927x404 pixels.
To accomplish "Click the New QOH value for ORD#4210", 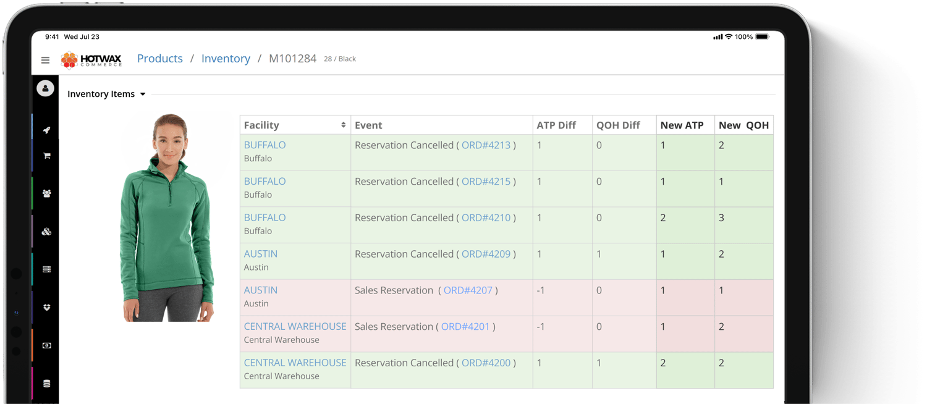I will pos(721,218).
